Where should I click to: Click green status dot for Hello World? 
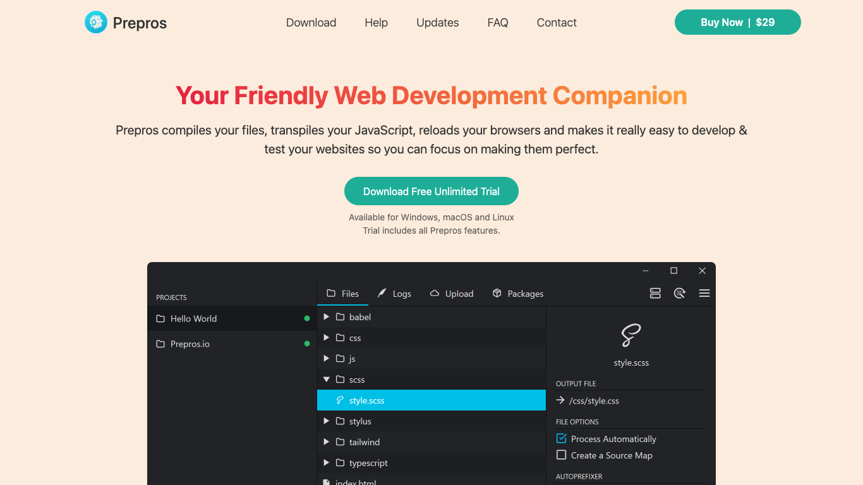pyautogui.click(x=307, y=318)
